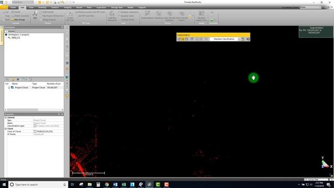Open Equalize Image Color
334x188 pixels.
(x=201, y=16)
